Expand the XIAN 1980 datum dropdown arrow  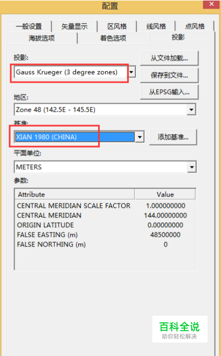tap(140, 137)
